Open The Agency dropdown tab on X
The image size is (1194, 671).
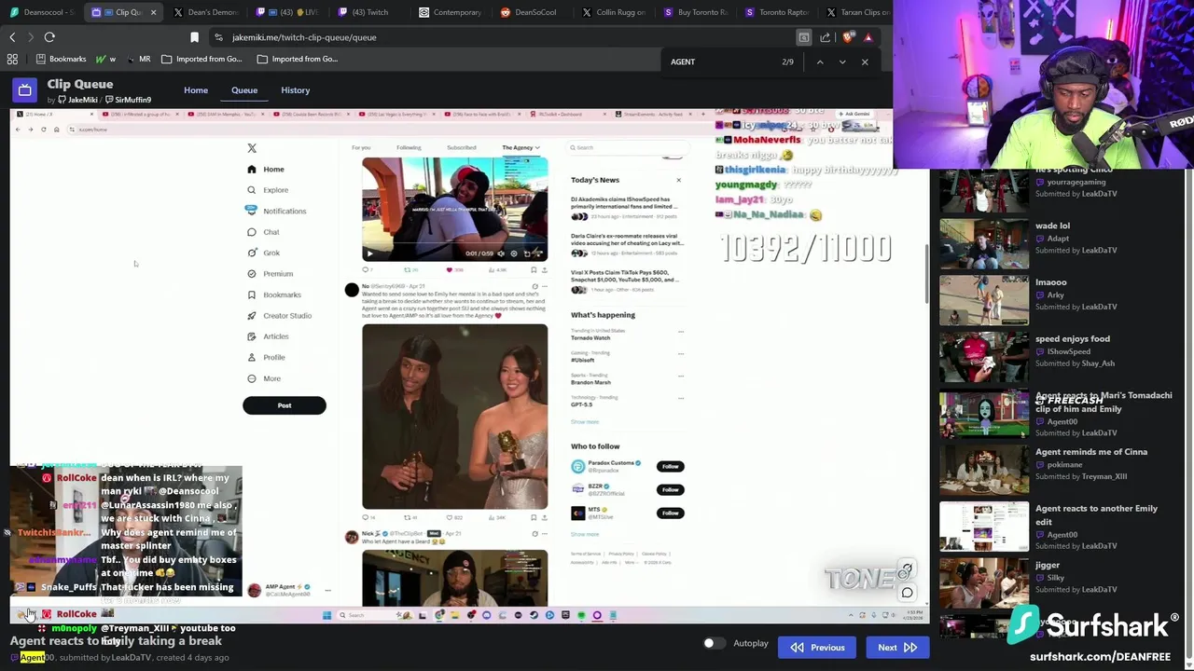pos(521,147)
